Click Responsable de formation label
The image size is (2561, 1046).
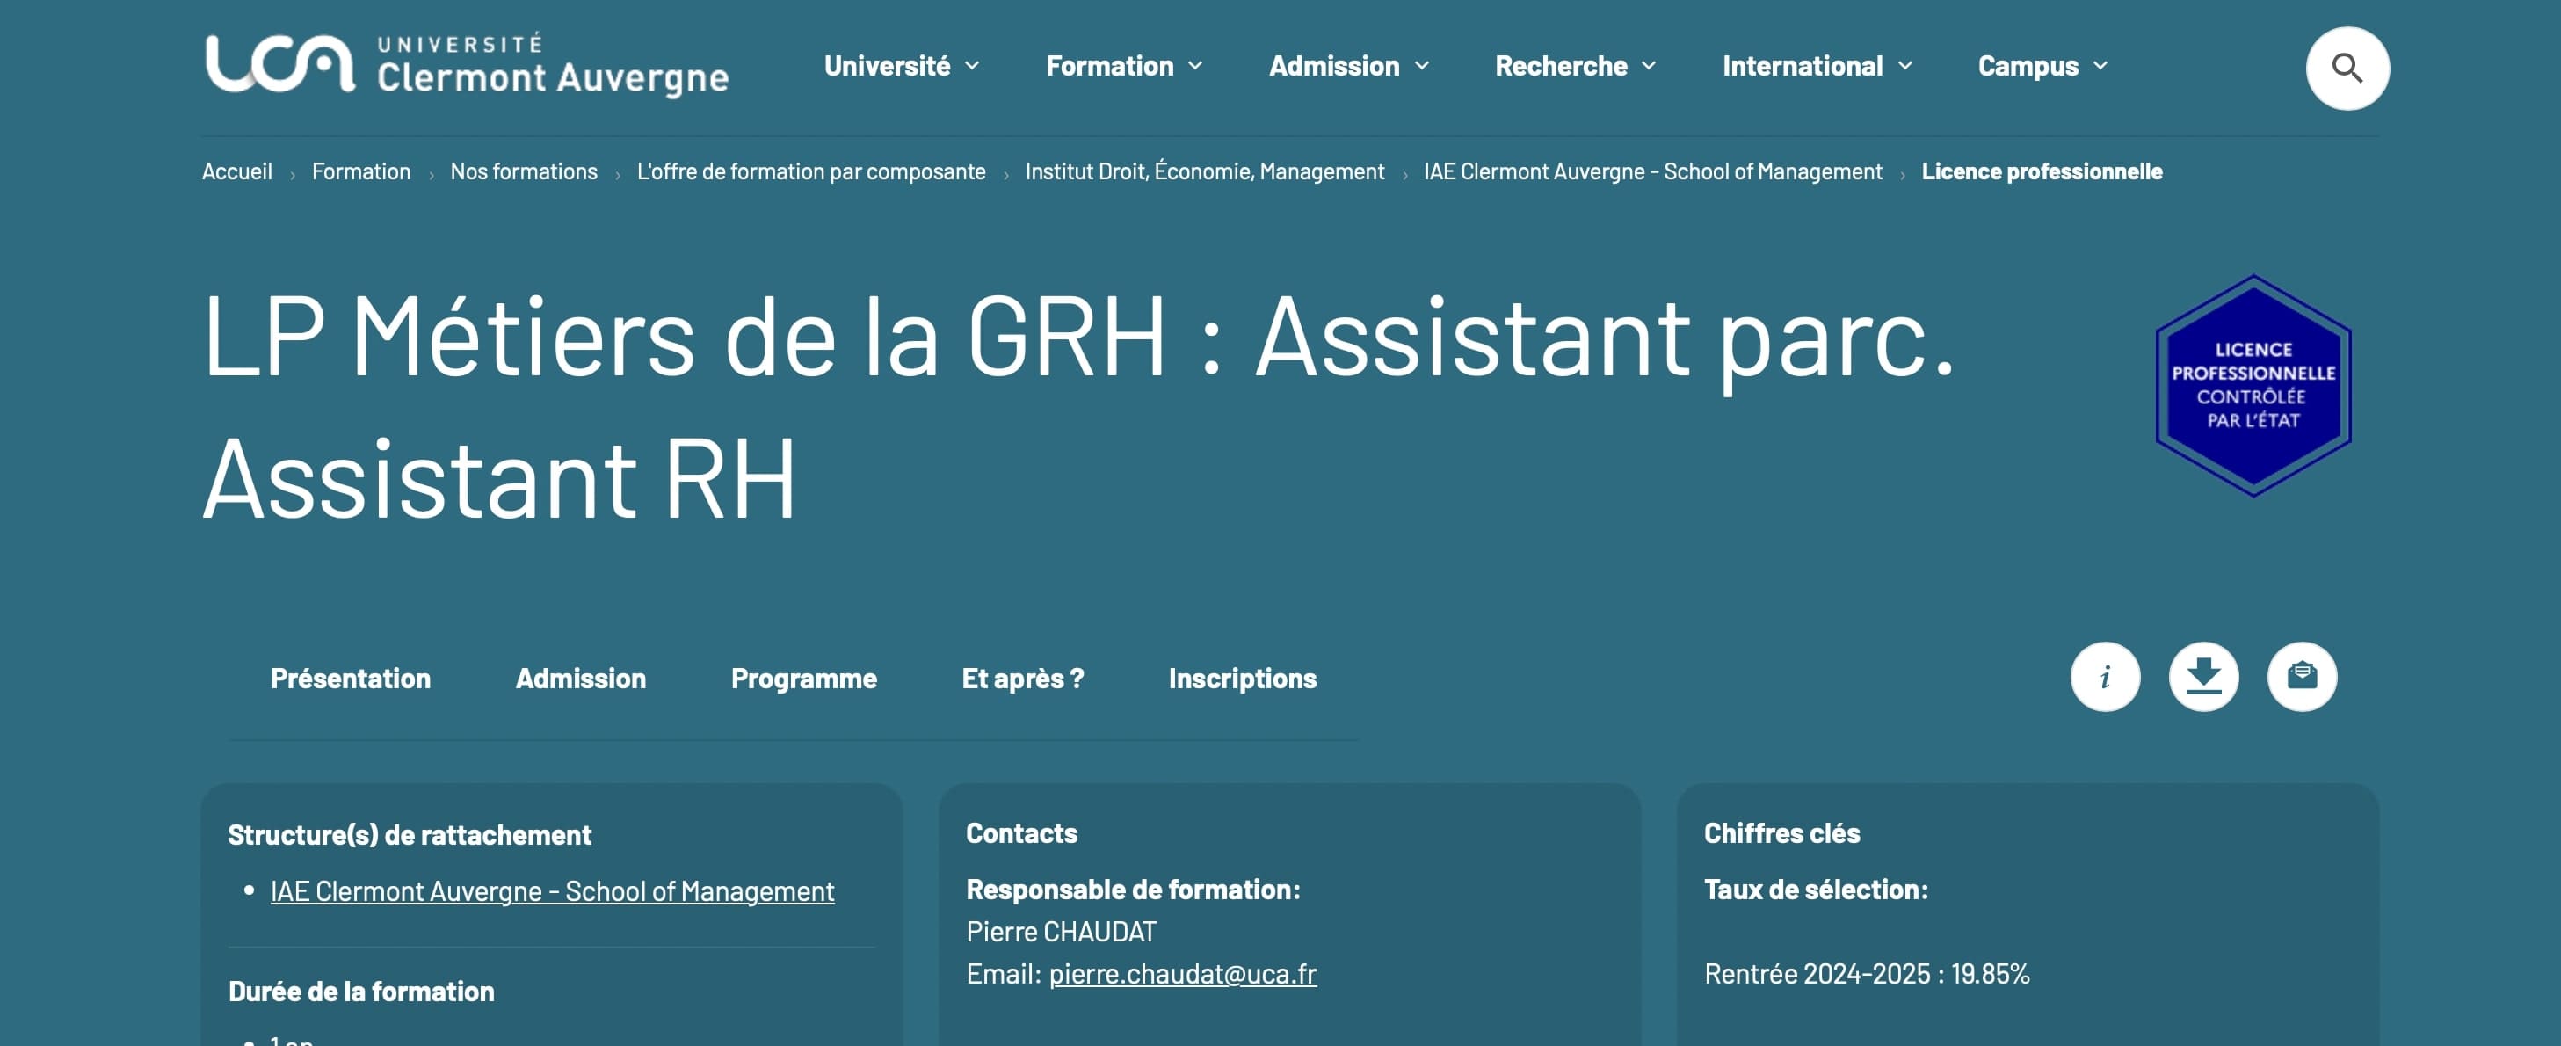coord(1132,889)
